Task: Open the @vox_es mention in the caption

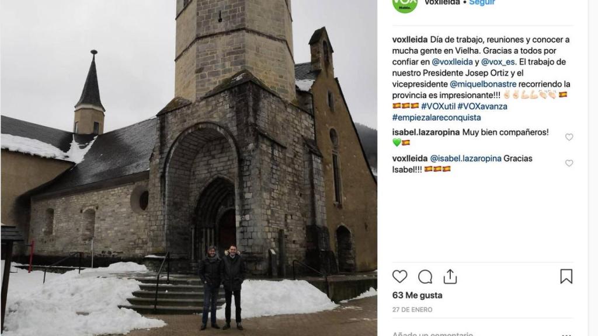Action: 498,62
